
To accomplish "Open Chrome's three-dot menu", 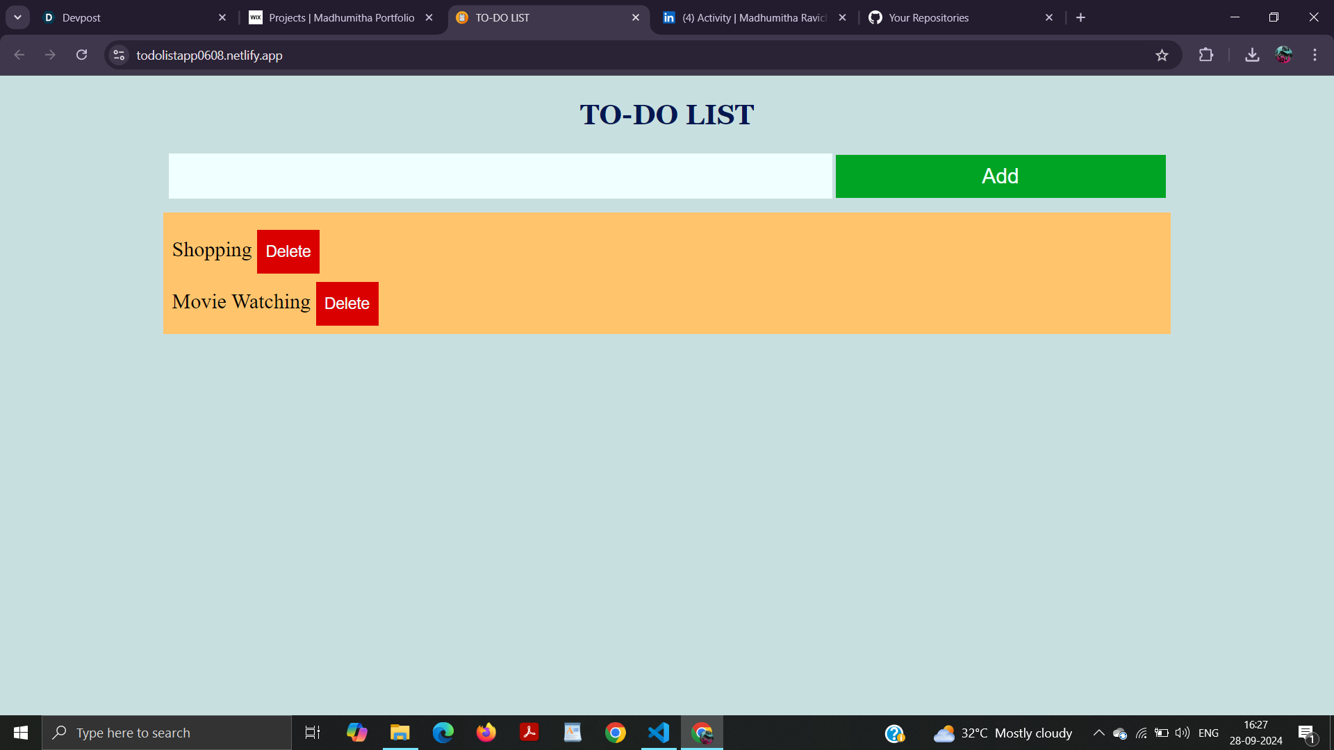I will point(1314,55).
